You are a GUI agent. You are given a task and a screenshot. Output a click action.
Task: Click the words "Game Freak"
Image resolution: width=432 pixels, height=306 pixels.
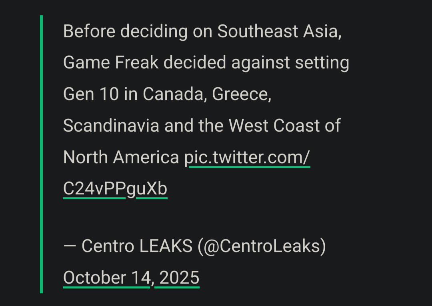point(111,63)
